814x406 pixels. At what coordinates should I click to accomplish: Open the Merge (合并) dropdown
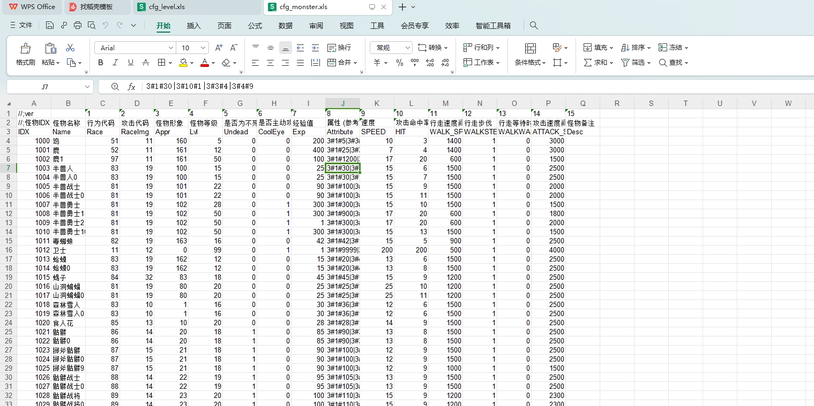point(356,63)
